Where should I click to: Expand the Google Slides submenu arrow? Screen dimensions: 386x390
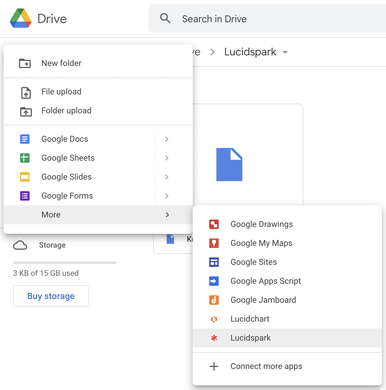click(167, 177)
